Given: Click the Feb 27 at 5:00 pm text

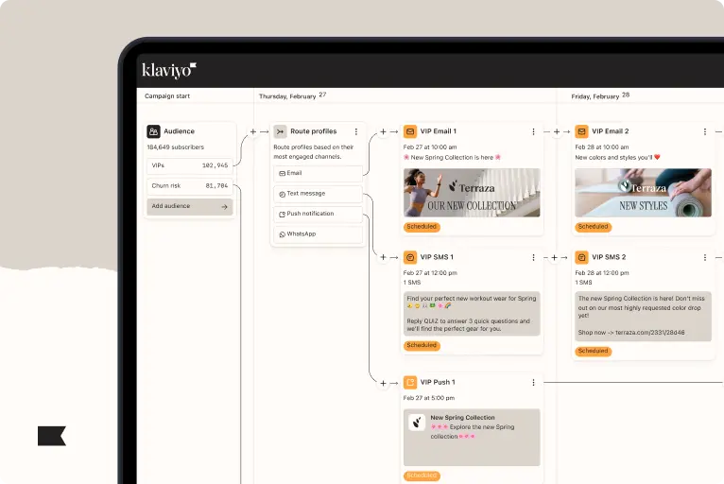Looking at the screenshot, I should (x=429, y=398).
